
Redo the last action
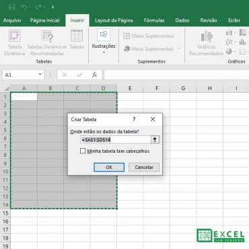[x=38, y=7]
